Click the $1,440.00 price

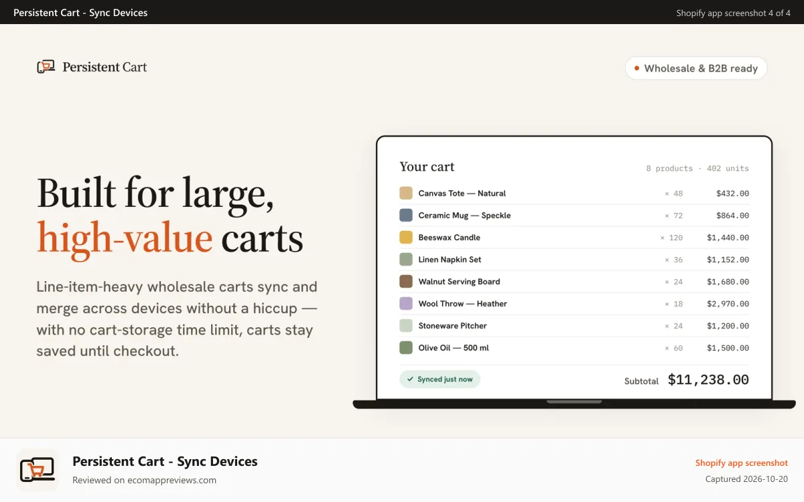click(728, 238)
